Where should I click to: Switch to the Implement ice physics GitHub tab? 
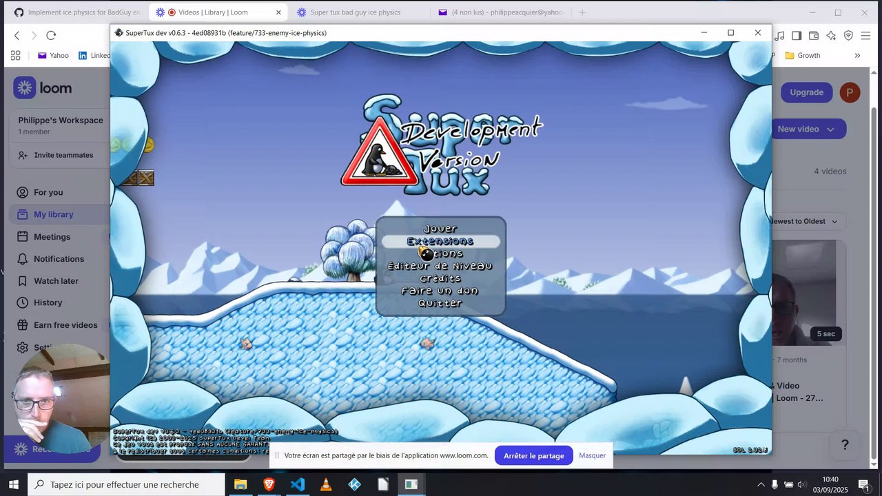[x=76, y=12]
